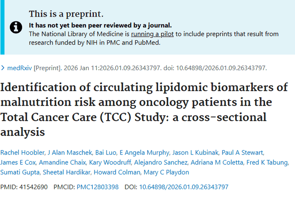Image resolution: width=295 pixels, height=197 pixels.
Task: Open the PMC12803398 identifier link
Action: click(97, 187)
